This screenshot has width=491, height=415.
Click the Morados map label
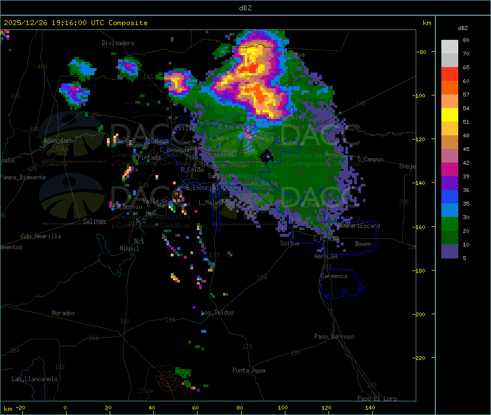63,313
